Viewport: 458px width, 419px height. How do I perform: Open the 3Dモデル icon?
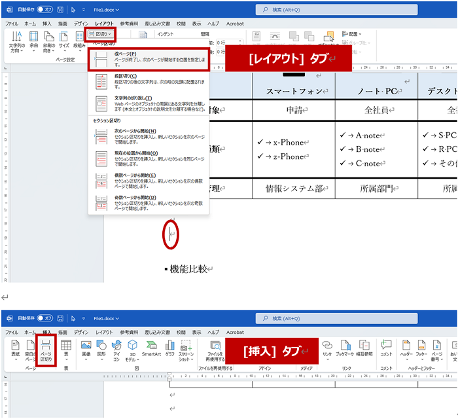click(x=133, y=350)
